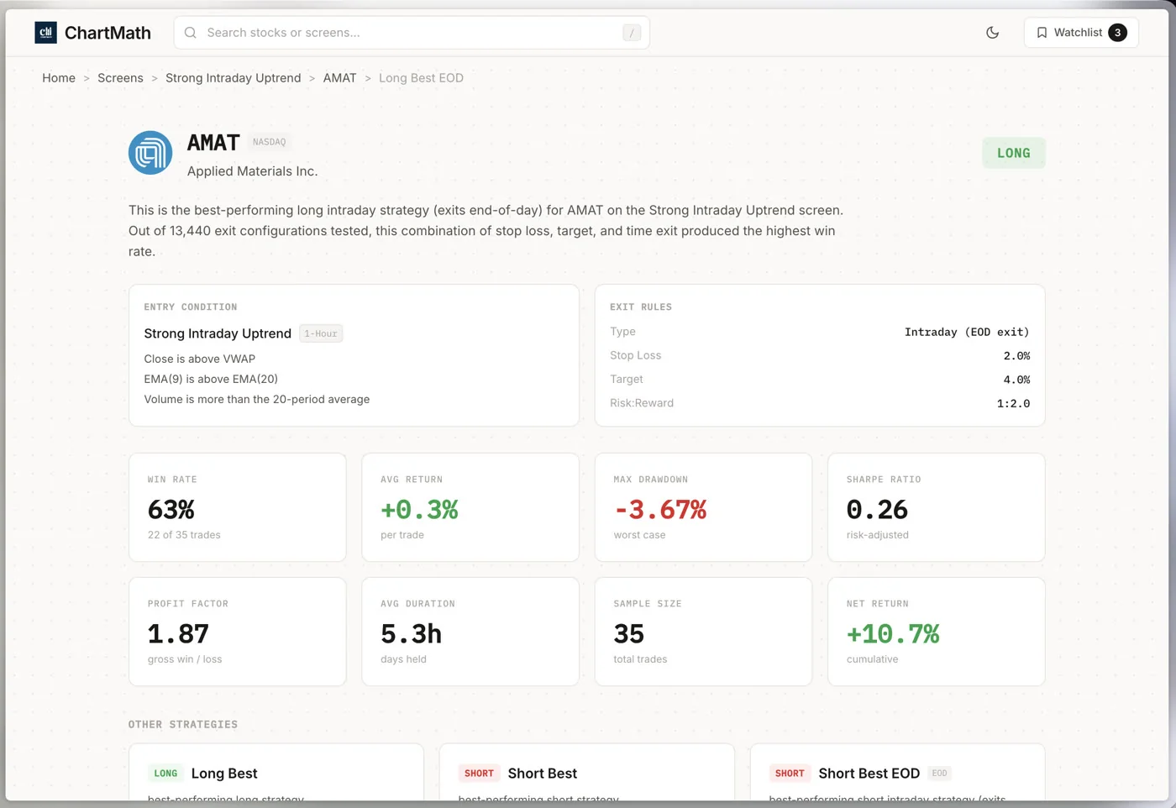Image resolution: width=1176 pixels, height=808 pixels.
Task: Click the OTHER STRATEGIES heading
Action: 183,725
